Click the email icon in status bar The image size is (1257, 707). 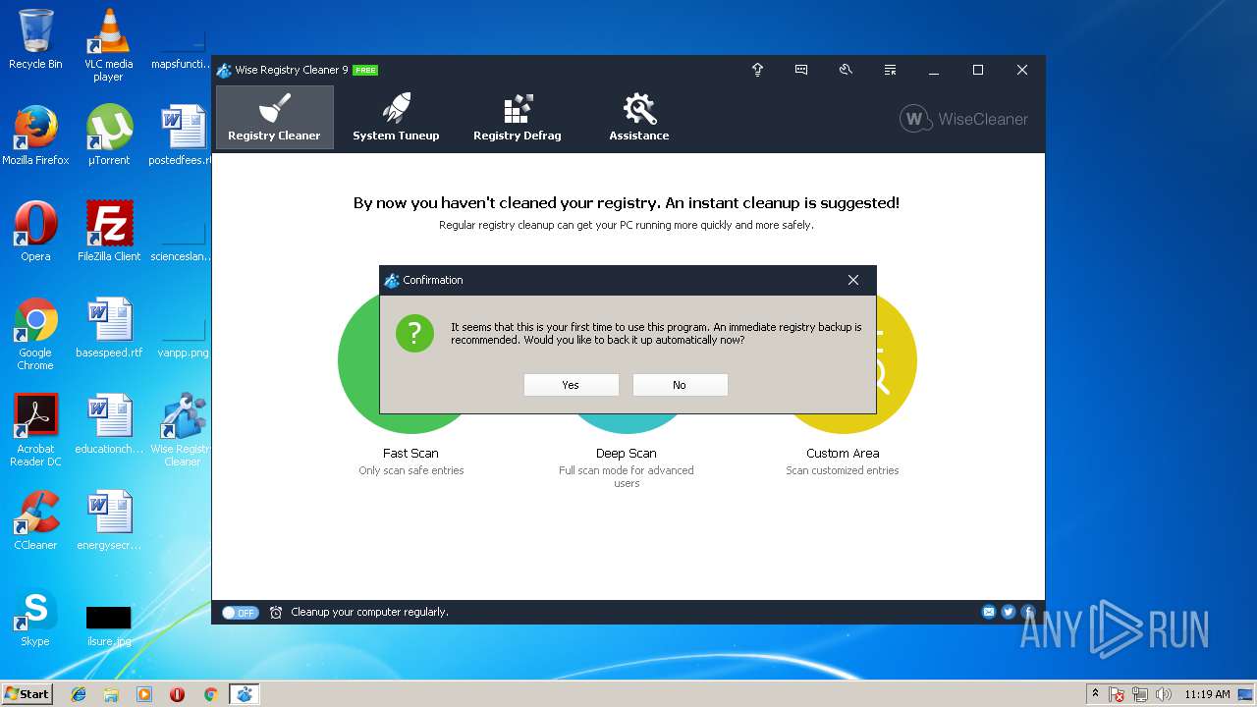pyautogui.click(x=989, y=612)
